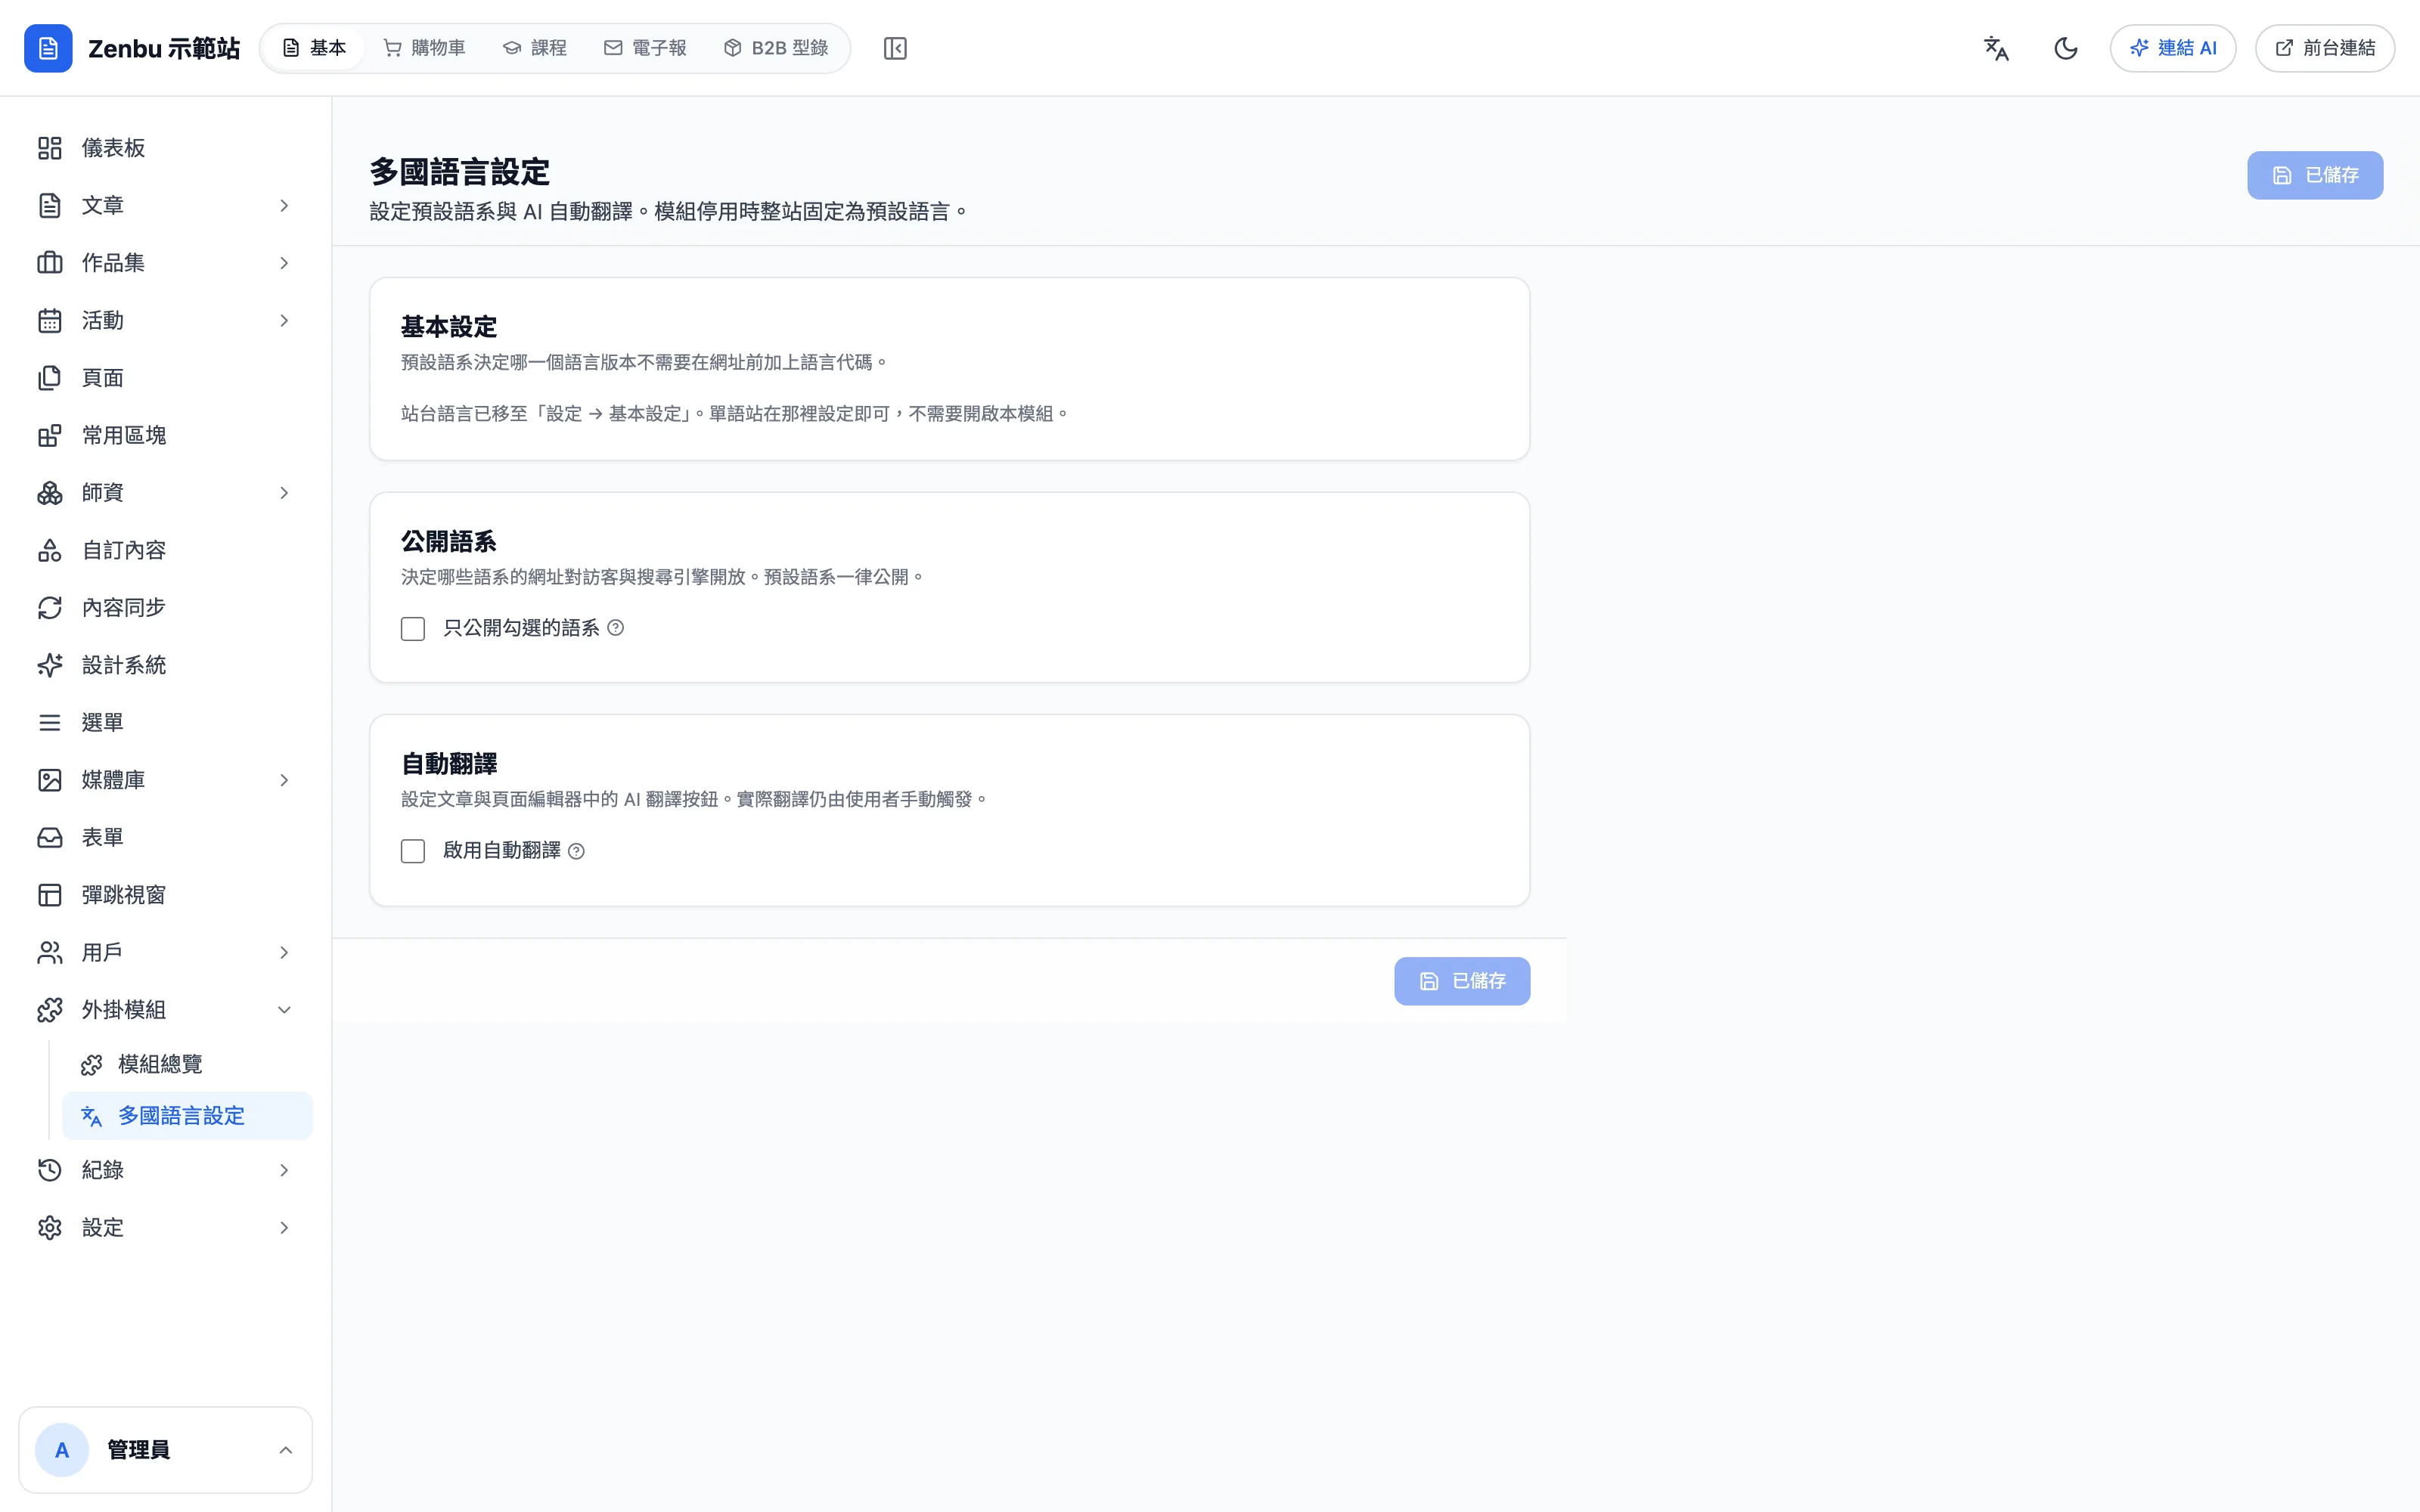Viewport: 2420px width, 1512px height.
Task: Open 儀表板 dashboard icon
Action: 50,148
